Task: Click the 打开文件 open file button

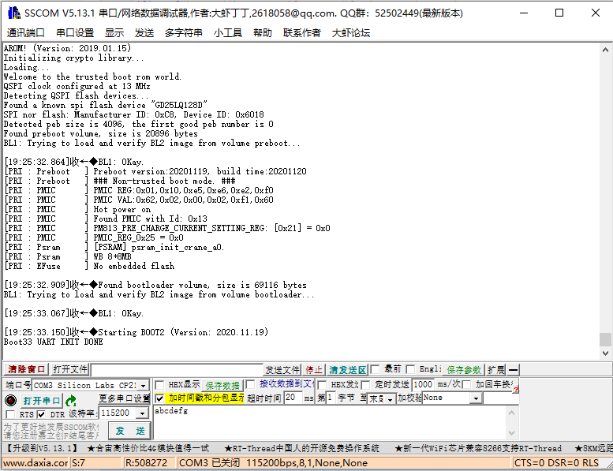Action: (x=70, y=369)
